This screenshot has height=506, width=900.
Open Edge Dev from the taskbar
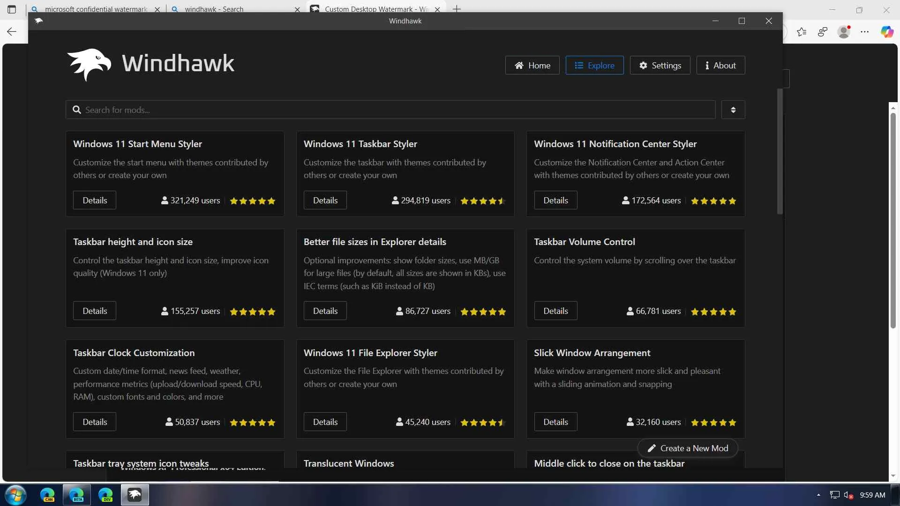[x=105, y=495]
